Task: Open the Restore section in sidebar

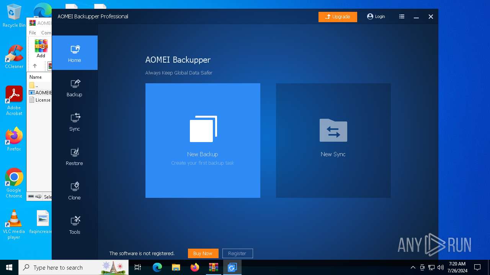Action: point(75,156)
